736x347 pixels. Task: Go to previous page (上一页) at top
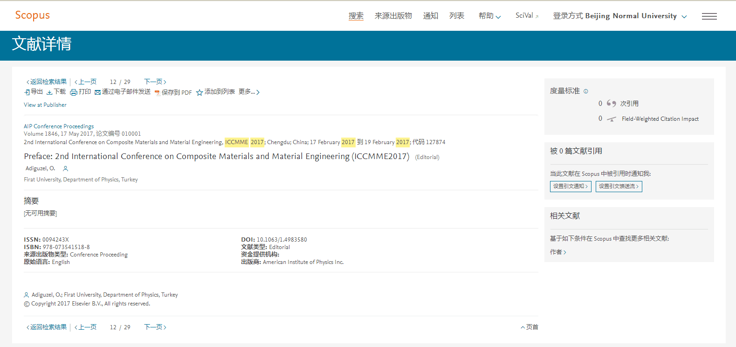[86, 82]
